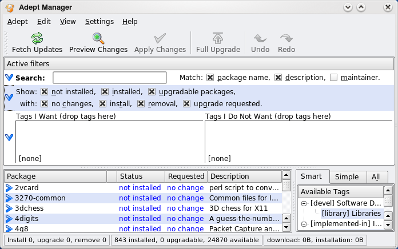This screenshot has height=249, width=398.
Task: Collapse the Show filter row chevron
Action: click(x=9, y=98)
